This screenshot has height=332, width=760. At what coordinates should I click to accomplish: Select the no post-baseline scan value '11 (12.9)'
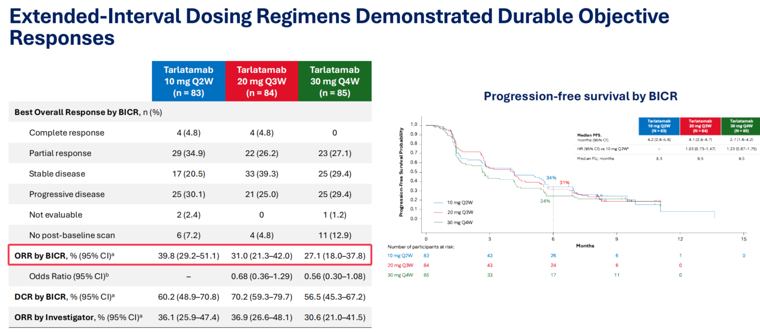[335, 235]
